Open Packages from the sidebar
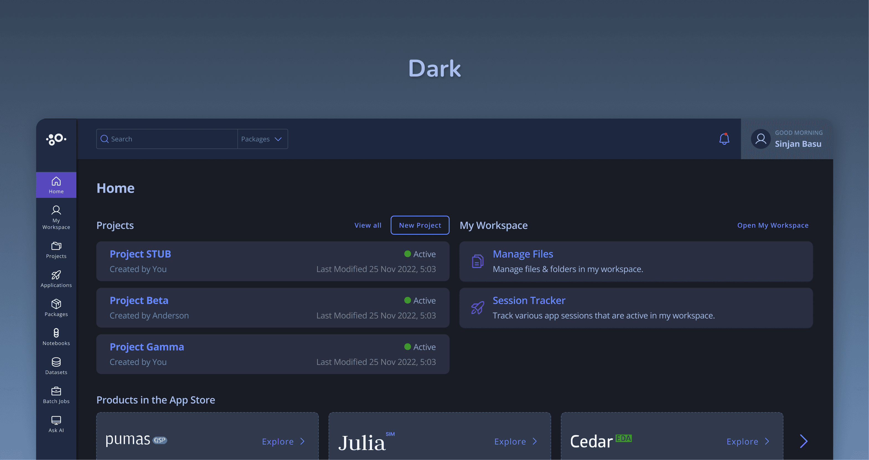The height and width of the screenshot is (460, 869). click(x=56, y=308)
